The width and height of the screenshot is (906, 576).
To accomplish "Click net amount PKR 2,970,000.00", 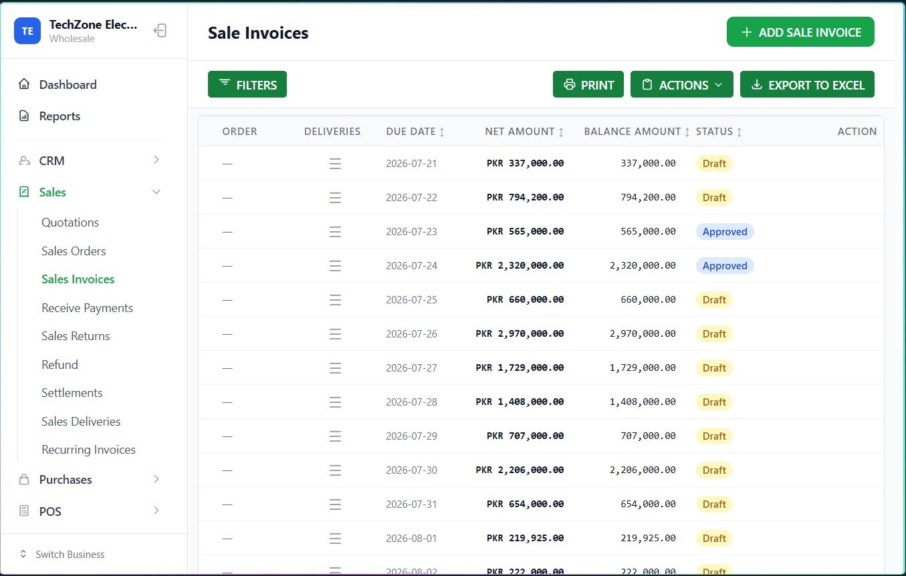I will [x=520, y=333].
